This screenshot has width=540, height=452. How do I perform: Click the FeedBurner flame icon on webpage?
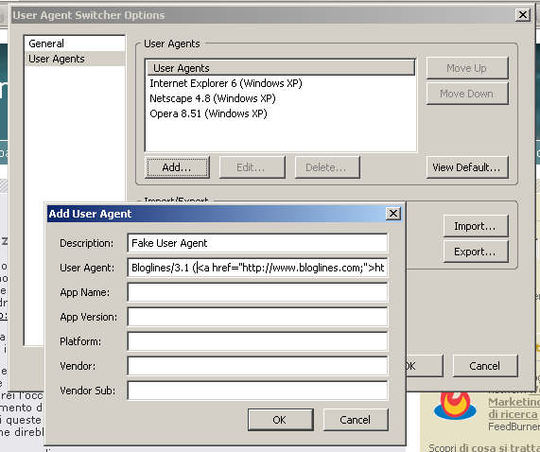455,406
